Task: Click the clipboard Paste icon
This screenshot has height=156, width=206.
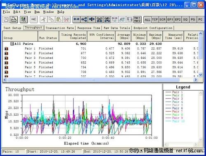Action: pos(59,20)
